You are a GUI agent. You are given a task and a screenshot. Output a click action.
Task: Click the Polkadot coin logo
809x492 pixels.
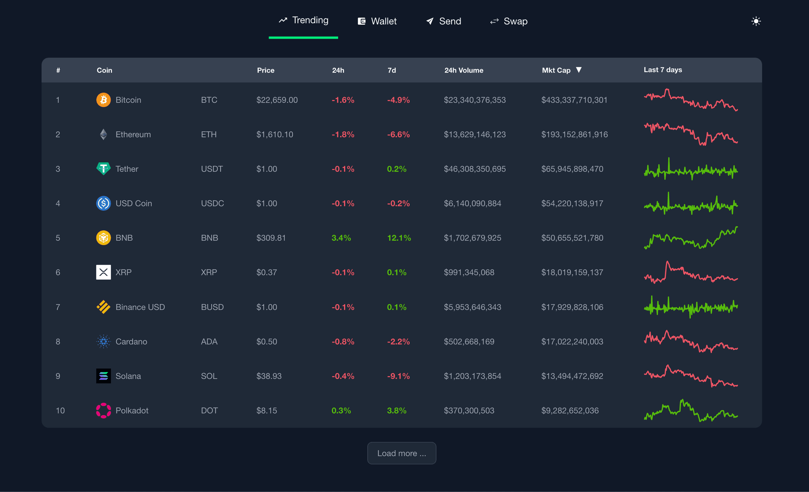[x=103, y=411]
